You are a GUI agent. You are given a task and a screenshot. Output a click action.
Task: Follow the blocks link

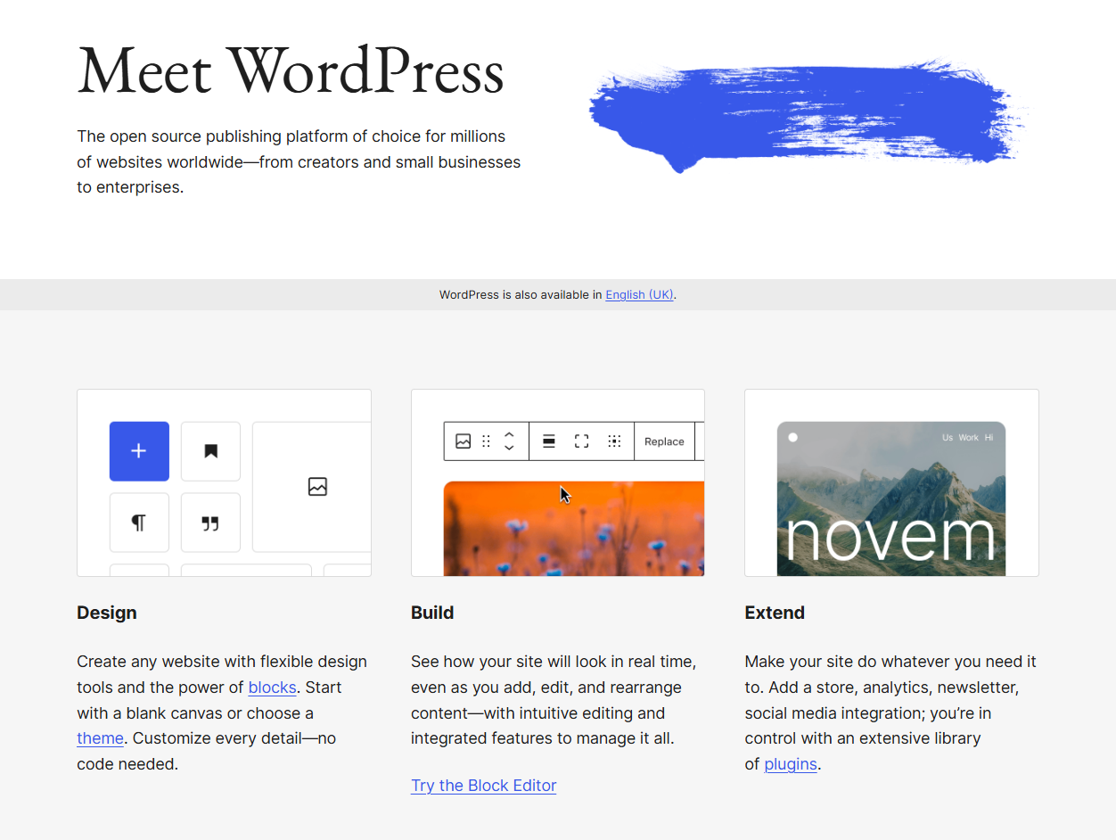pyautogui.click(x=272, y=688)
